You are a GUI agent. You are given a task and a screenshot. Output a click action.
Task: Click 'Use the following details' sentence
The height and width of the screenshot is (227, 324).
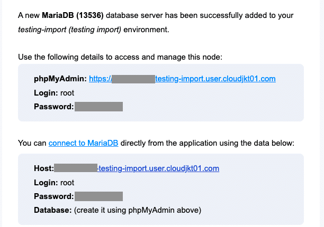(x=120, y=57)
